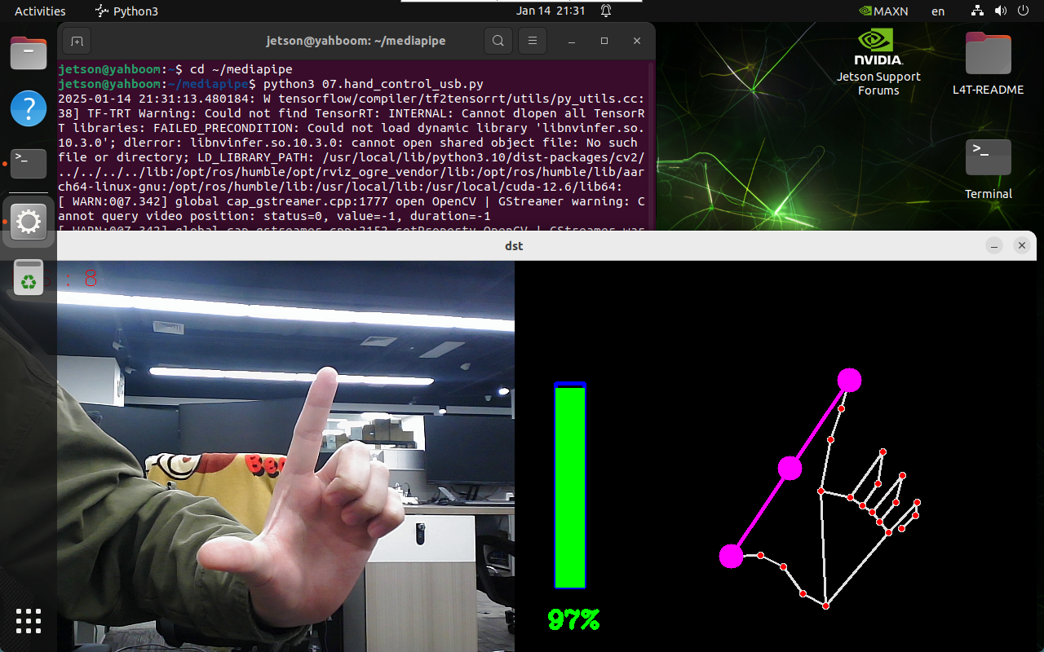Viewport: 1044px width, 652px height.
Task: Minimize the dst window
Action: click(993, 246)
